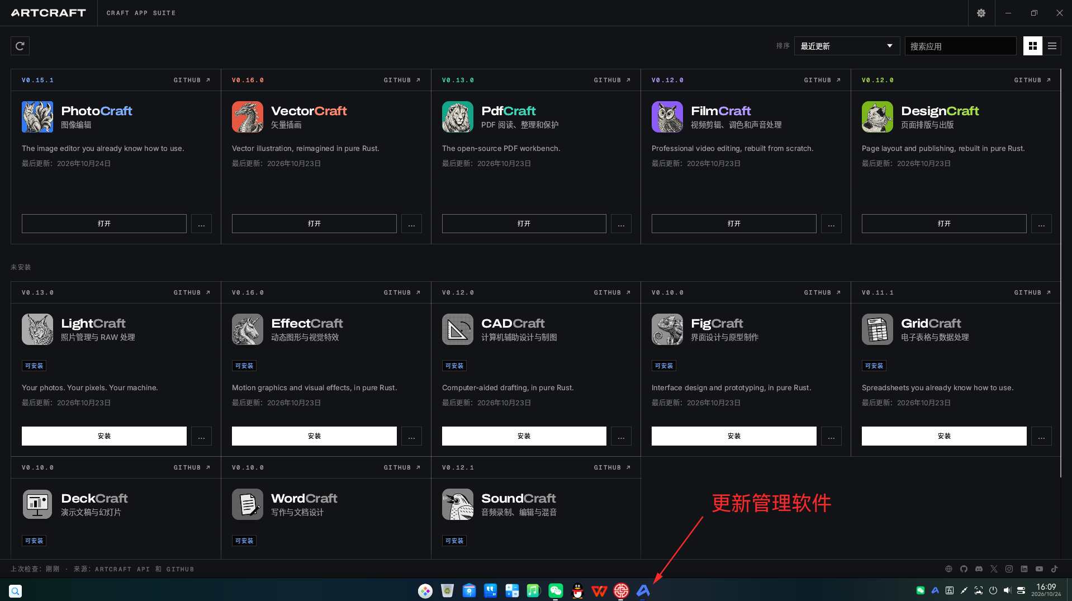This screenshot has height=601, width=1072.
Task: Open EffectCraft's more options ellipsis
Action: click(x=411, y=436)
